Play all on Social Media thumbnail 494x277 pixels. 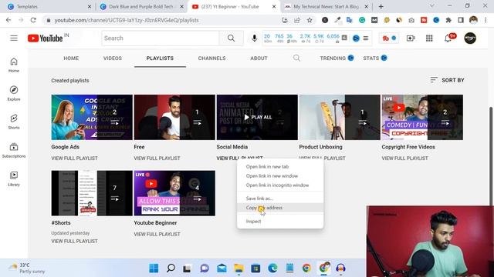(x=257, y=117)
